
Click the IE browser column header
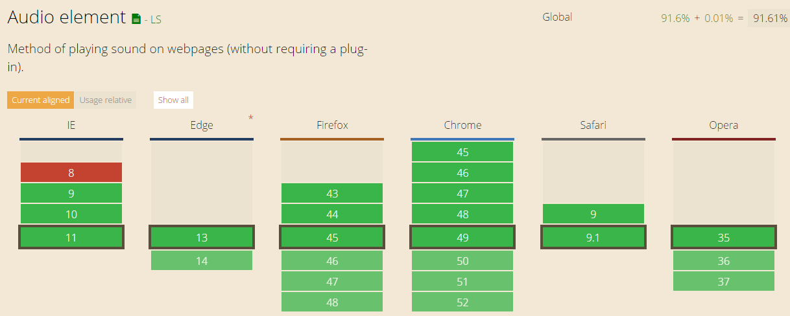(71, 125)
